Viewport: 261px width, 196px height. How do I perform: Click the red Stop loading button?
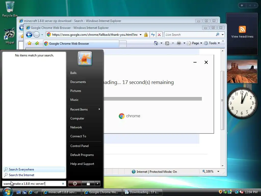click(x=159, y=35)
